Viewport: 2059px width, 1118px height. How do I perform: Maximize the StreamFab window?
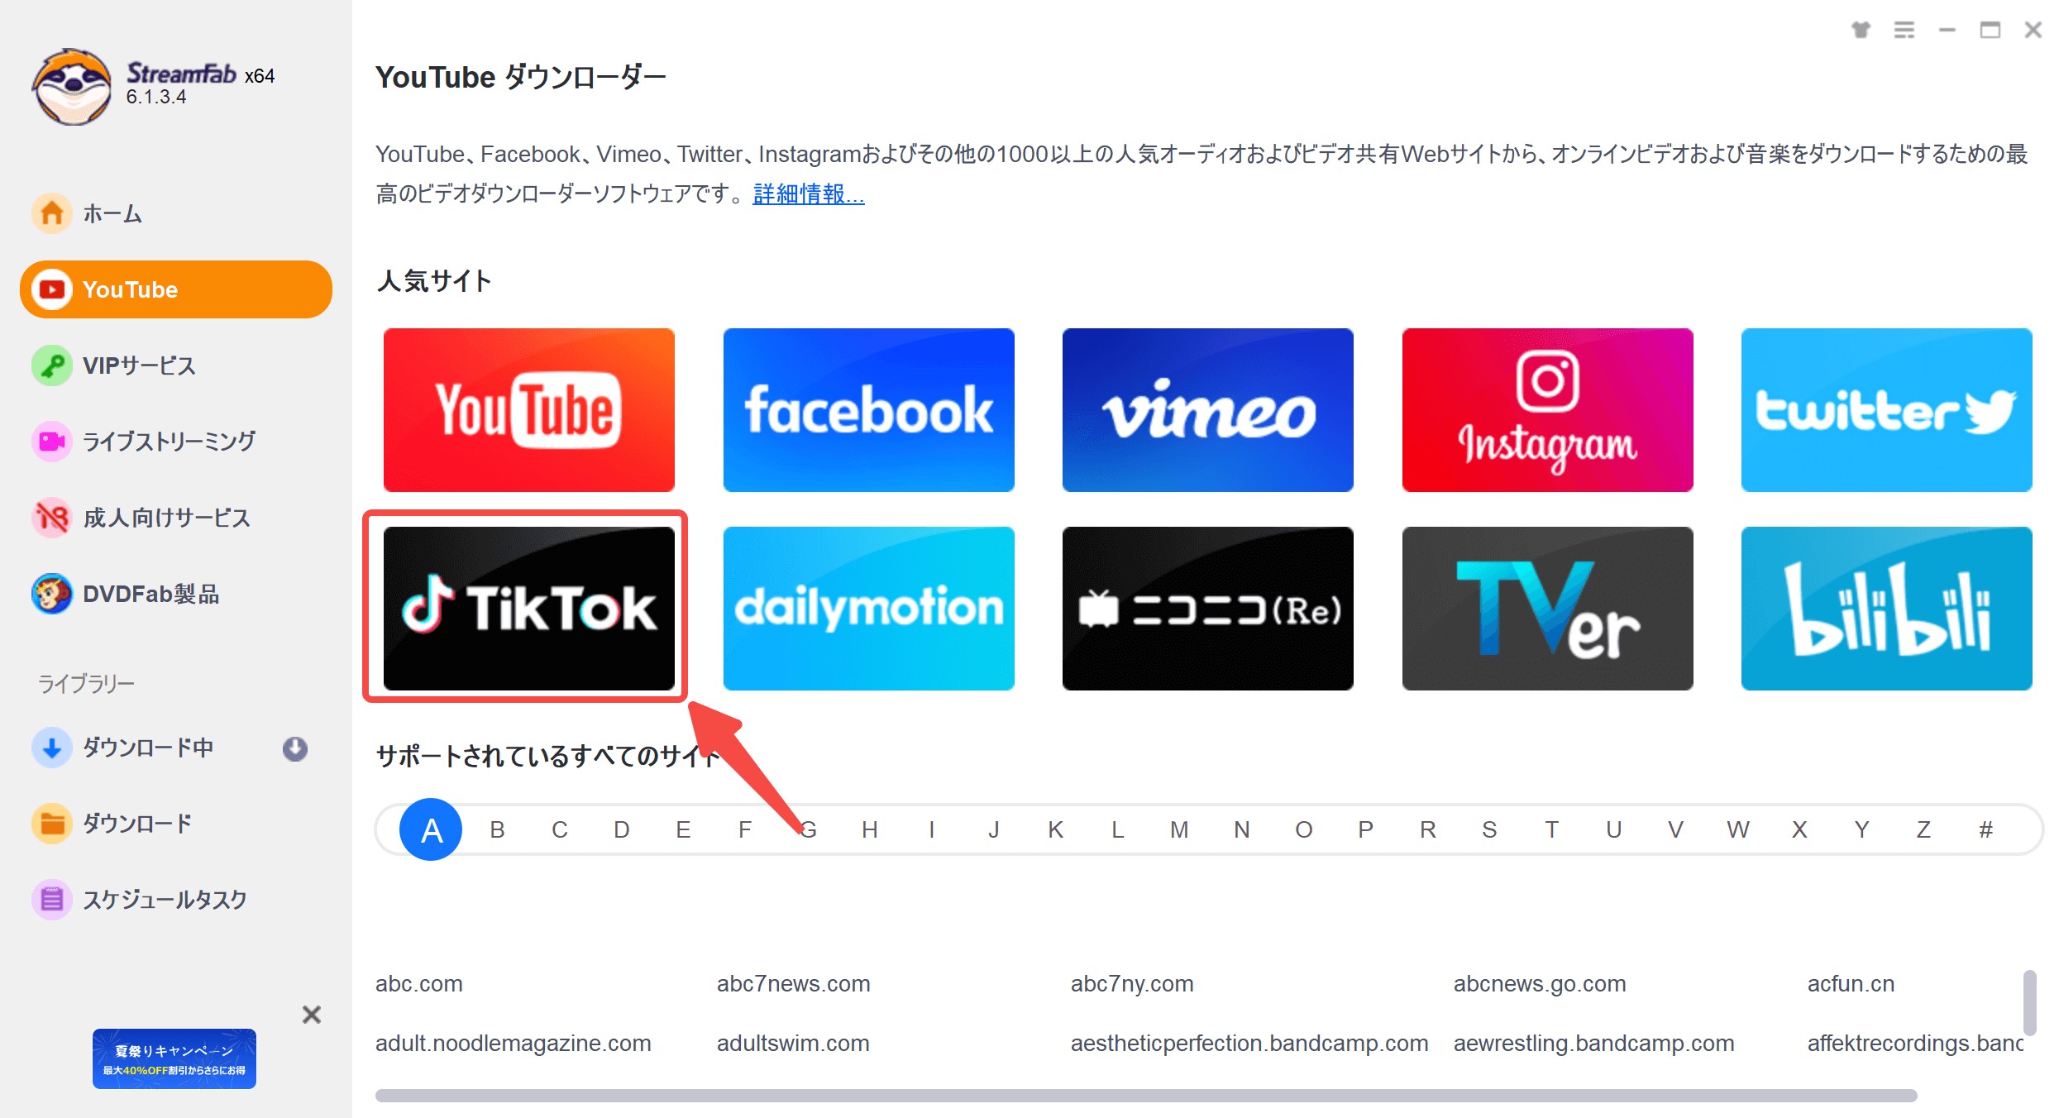pos(1990,30)
